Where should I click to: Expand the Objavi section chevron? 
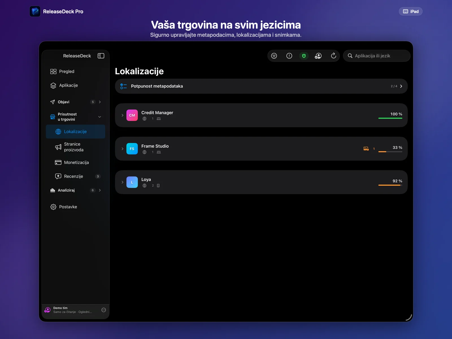[x=100, y=102]
